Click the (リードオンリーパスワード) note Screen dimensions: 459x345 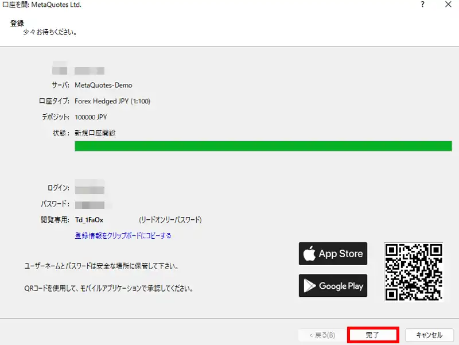pos(170,220)
